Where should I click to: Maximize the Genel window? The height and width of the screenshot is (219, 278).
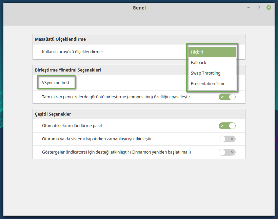click(x=259, y=7)
